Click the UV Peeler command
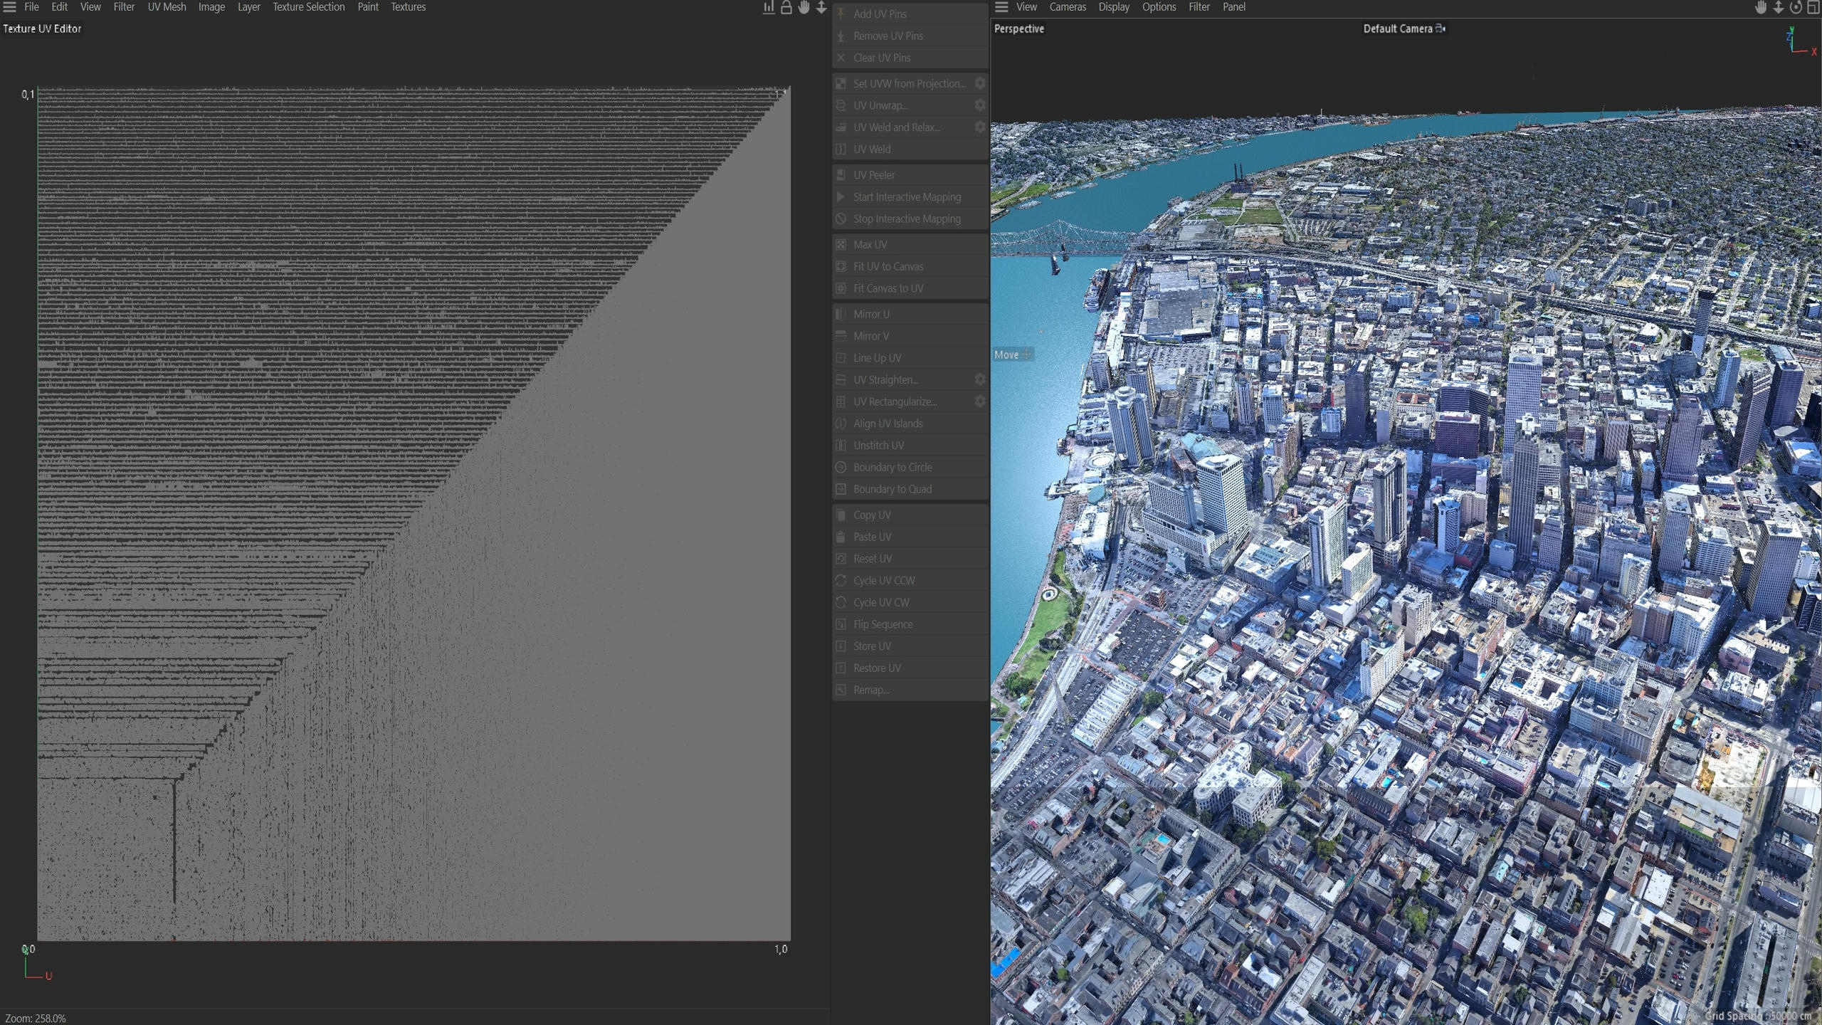1822x1025 pixels. (910, 175)
